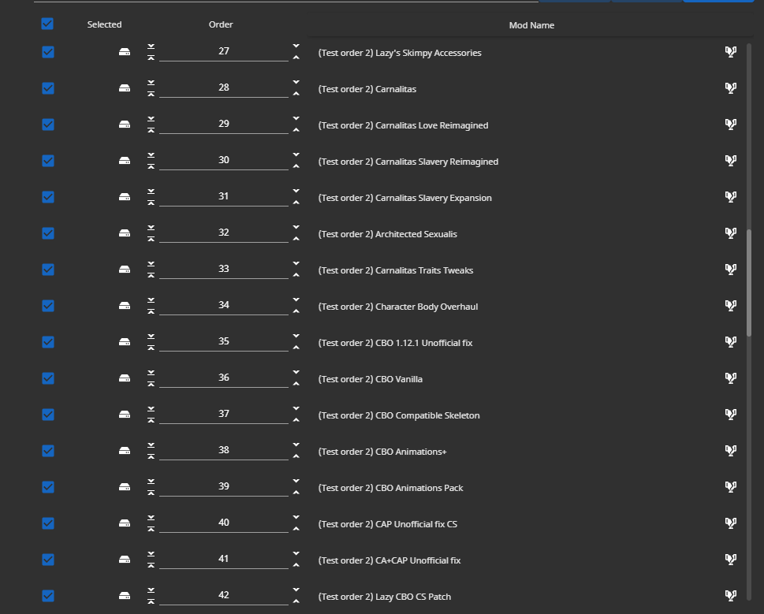This screenshot has width=764, height=614.
Task: Click the unlink icon for Character Body Overhaul
Action: [x=730, y=305]
